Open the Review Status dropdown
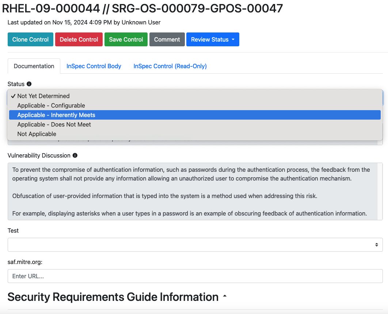 coord(213,39)
